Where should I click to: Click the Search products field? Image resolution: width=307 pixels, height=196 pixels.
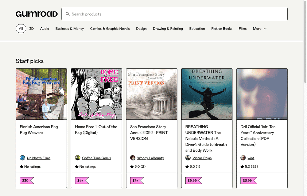[x=178, y=14]
